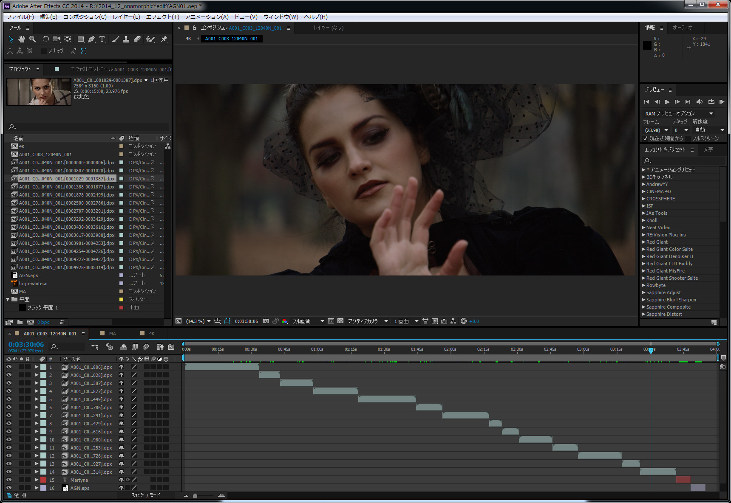Click the red label swatch of layer 15
The width and height of the screenshot is (731, 503).
tap(43, 480)
